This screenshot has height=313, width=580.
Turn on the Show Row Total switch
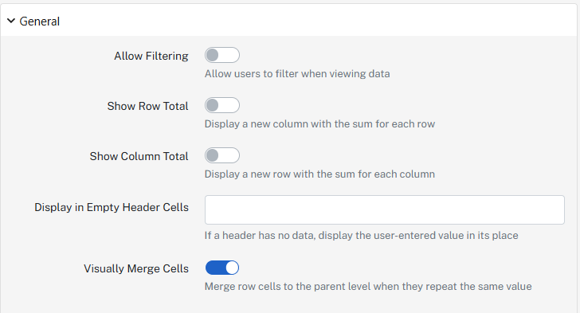(222, 105)
